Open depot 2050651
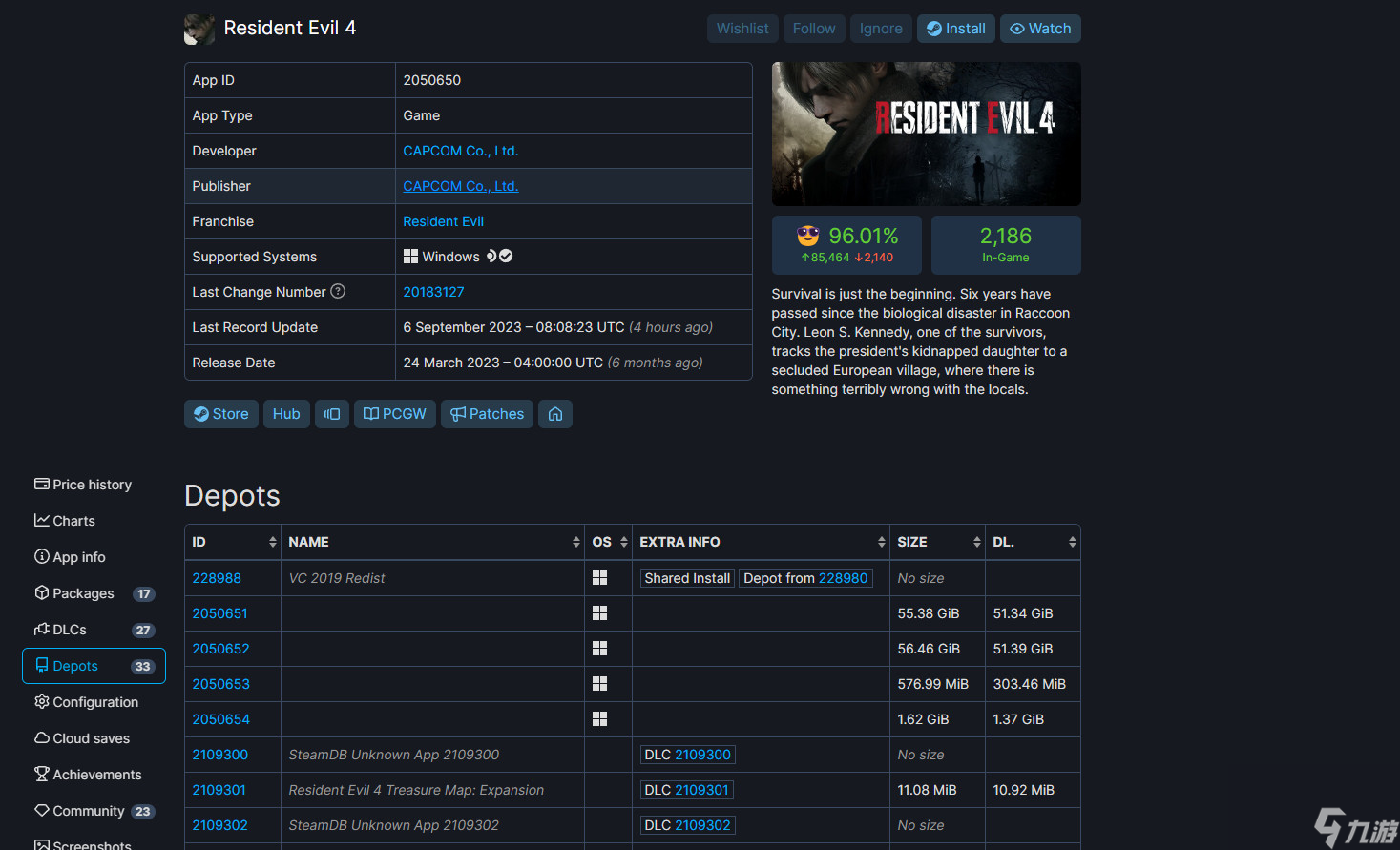 click(219, 613)
